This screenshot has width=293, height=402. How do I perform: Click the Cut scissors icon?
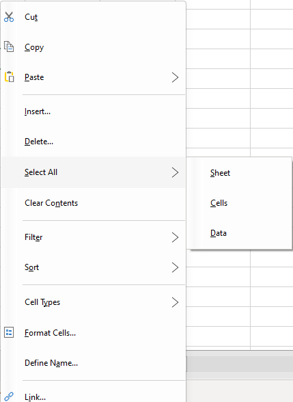pos(9,17)
